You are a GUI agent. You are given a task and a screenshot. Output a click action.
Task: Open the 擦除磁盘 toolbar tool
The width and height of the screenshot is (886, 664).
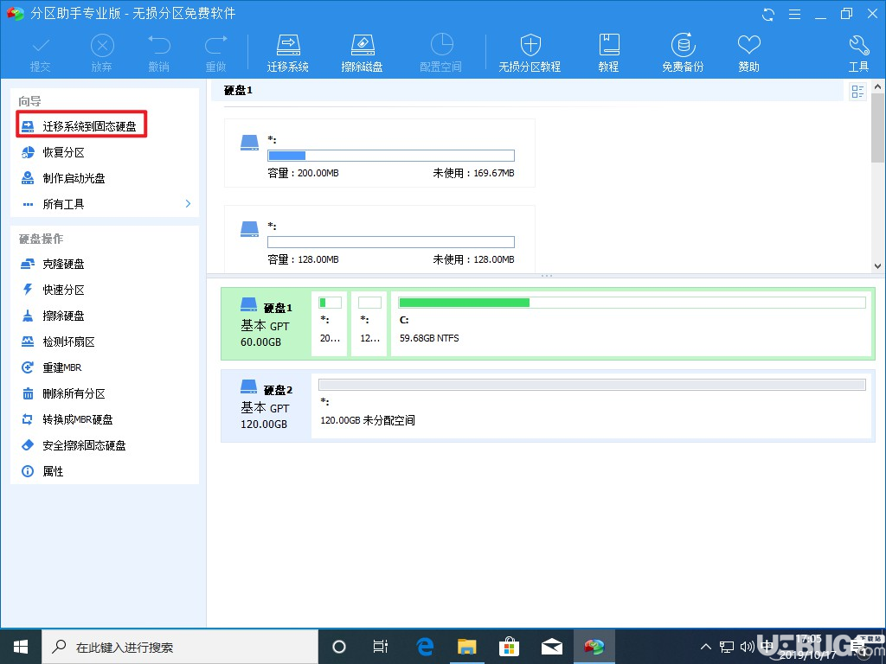[363, 54]
